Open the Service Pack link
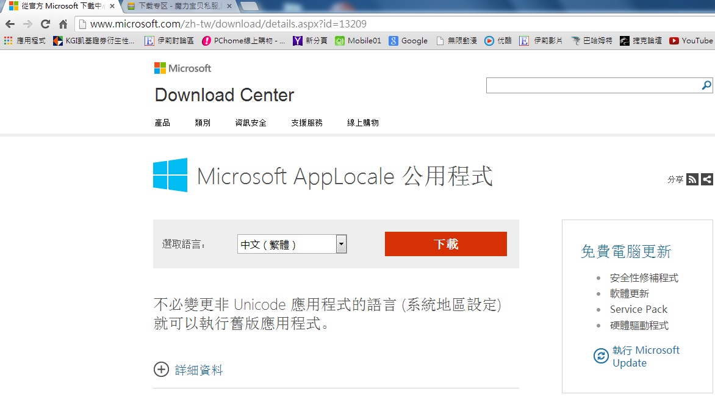The image size is (715, 408). click(638, 309)
